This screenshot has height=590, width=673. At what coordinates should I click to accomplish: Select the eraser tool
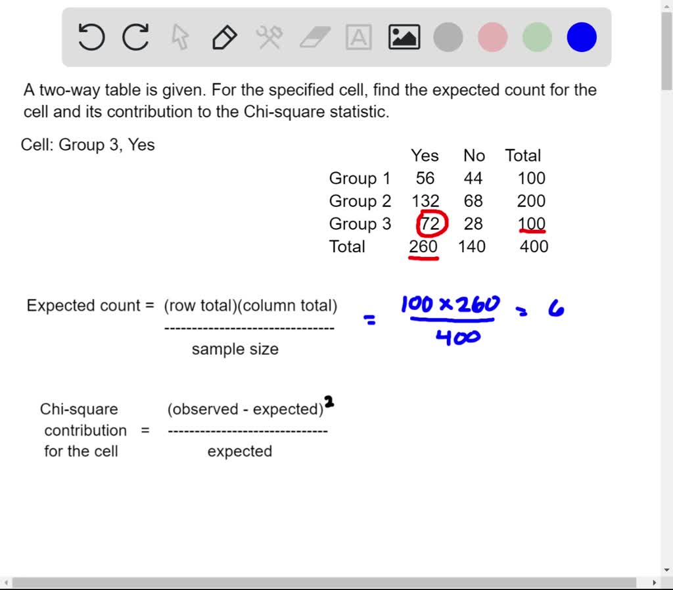314,37
